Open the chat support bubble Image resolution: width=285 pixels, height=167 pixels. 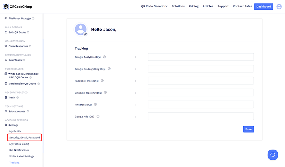[x=272, y=155]
